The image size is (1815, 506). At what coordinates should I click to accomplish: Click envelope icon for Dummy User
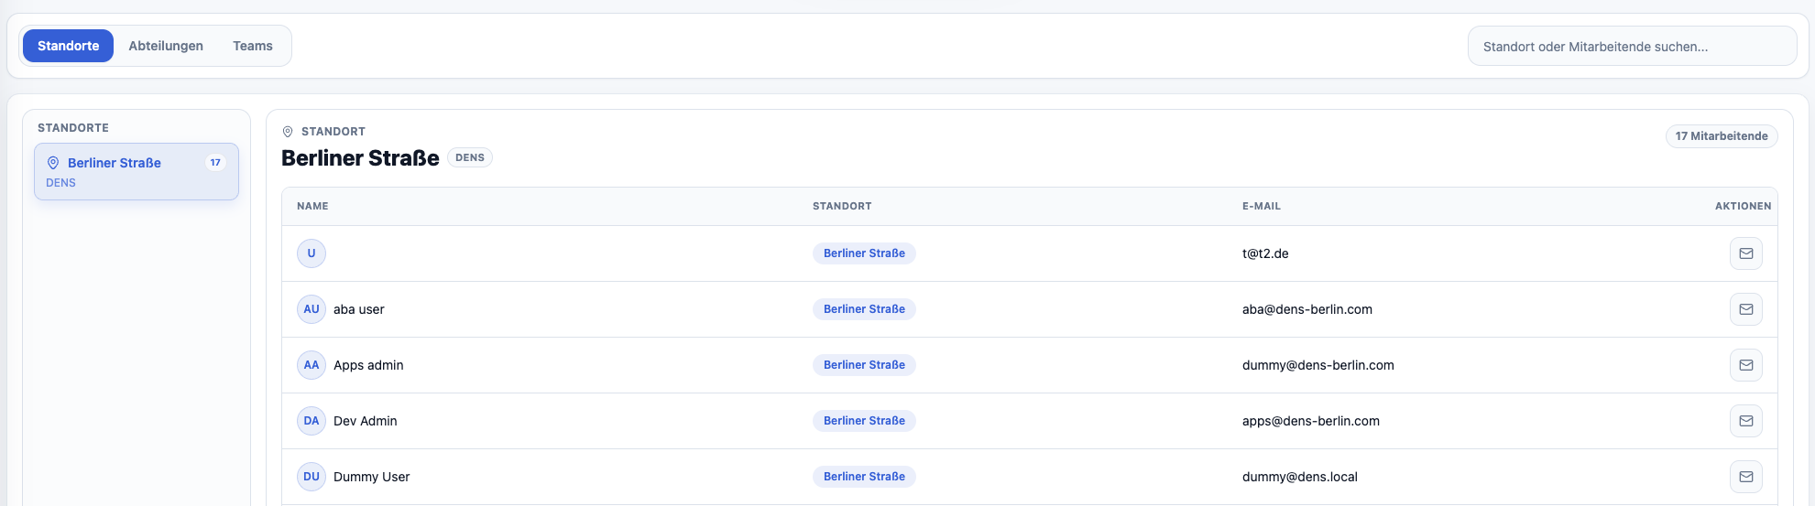(x=1745, y=477)
